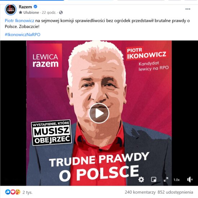
Task: View the like reaction icon
Action: tap(8, 192)
